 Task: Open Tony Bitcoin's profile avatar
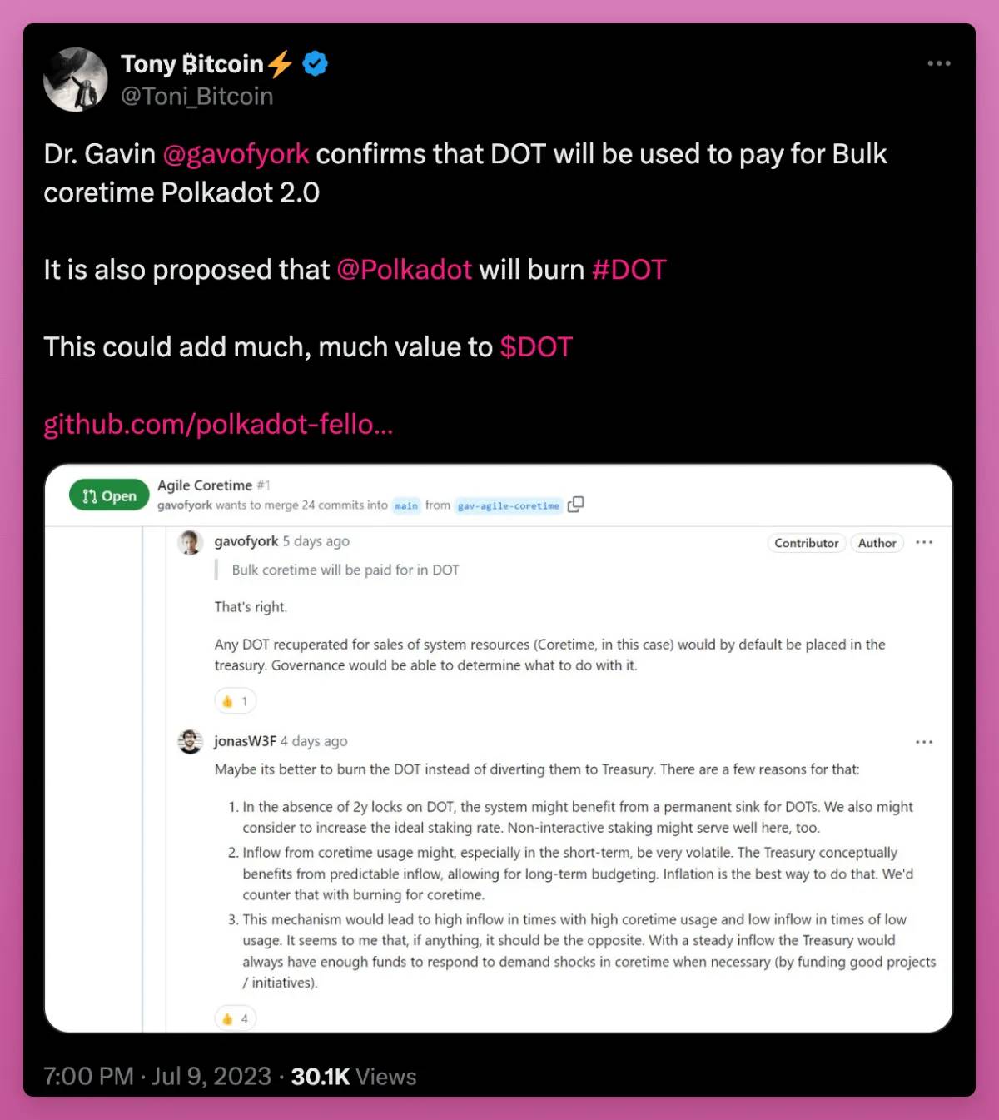click(x=76, y=80)
